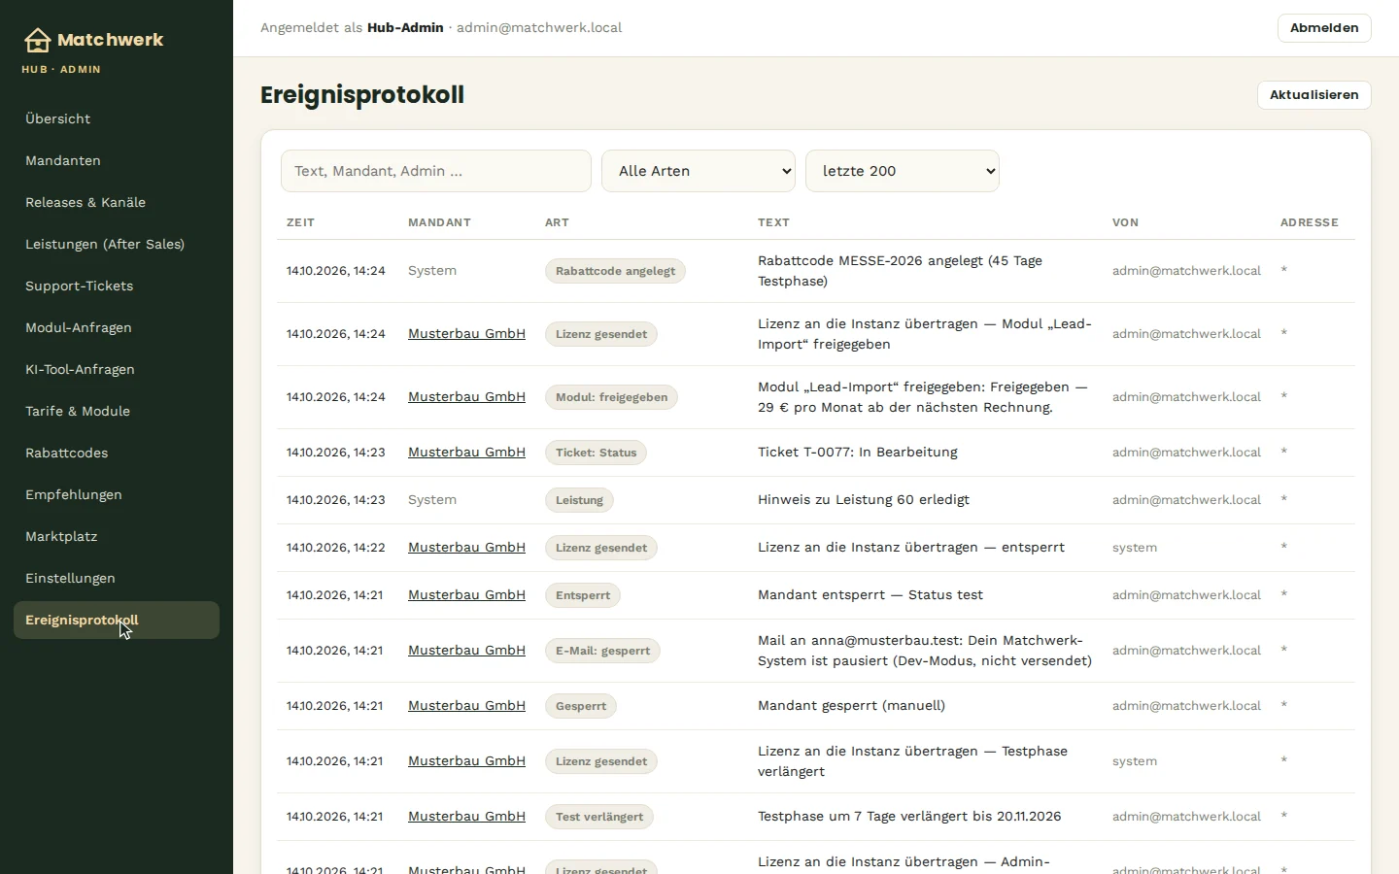The width and height of the screenshot is (1399, 874).
Task: Open the Alle Arten dropdown
Action: [x=699, y=171]
